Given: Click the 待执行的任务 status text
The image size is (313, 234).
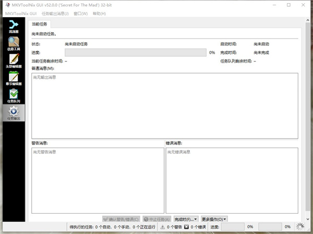Looking at the screenshot, I should [112, 227].
